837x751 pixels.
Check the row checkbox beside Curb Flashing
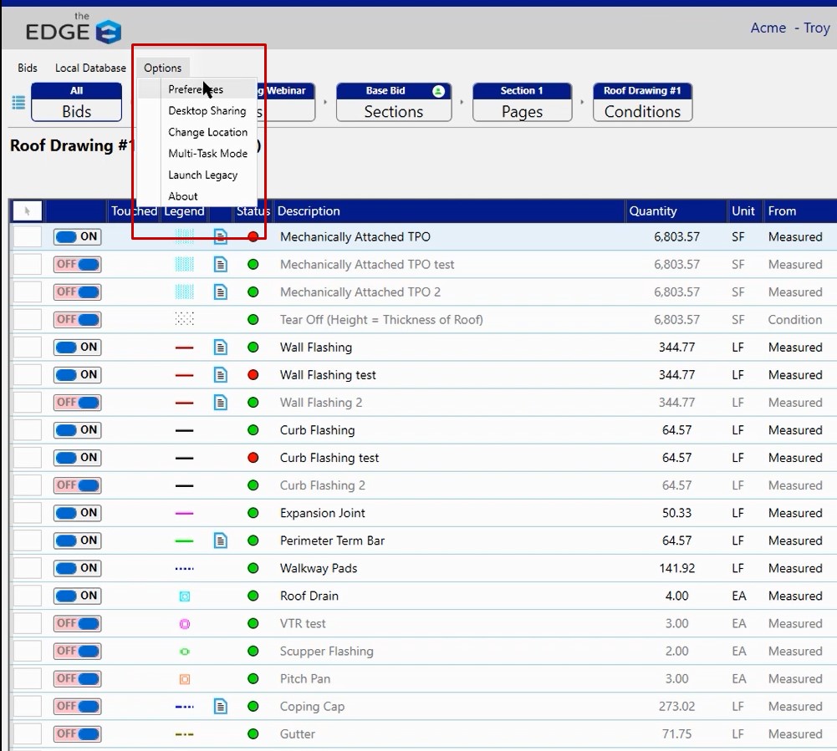tap(26, 430)
